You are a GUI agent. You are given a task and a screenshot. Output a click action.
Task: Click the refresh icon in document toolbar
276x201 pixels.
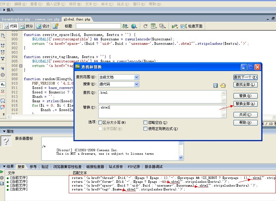coord(145,26)
